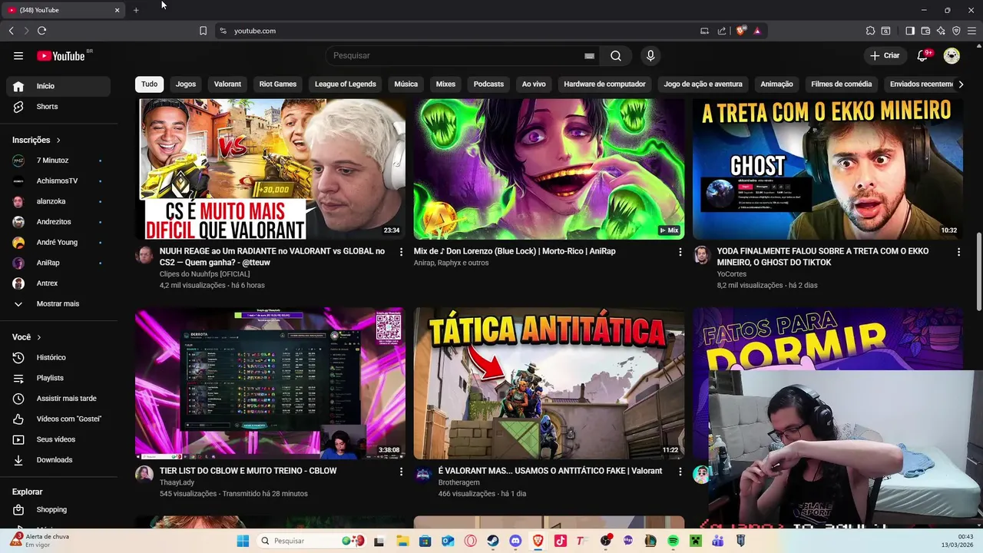Open Downloads in the sidebar
The image size is (983, 553).
click(58, 460)
